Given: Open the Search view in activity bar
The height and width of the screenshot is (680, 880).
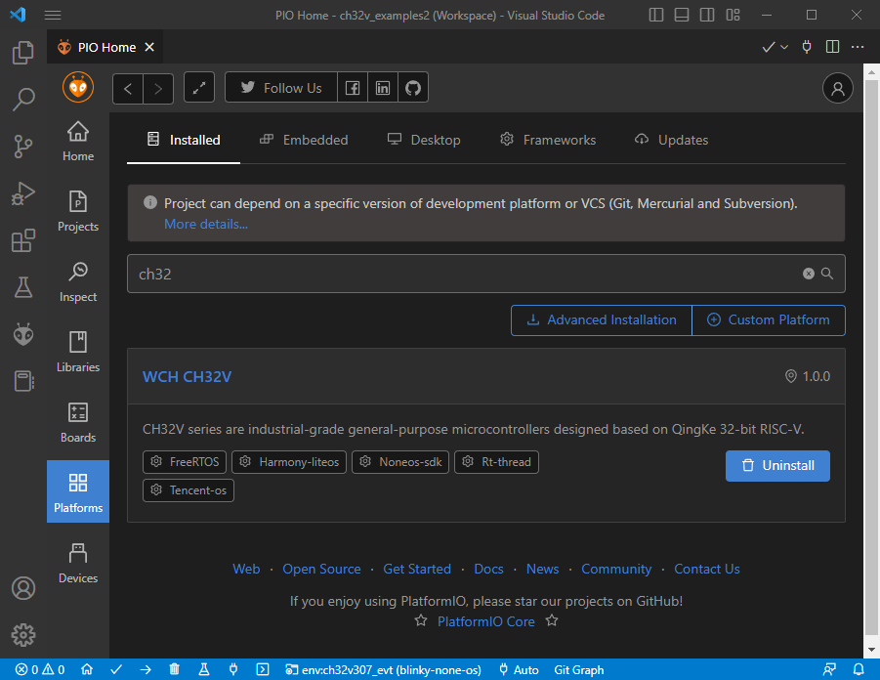Looking at the screenshot, I should click(23, 100).
